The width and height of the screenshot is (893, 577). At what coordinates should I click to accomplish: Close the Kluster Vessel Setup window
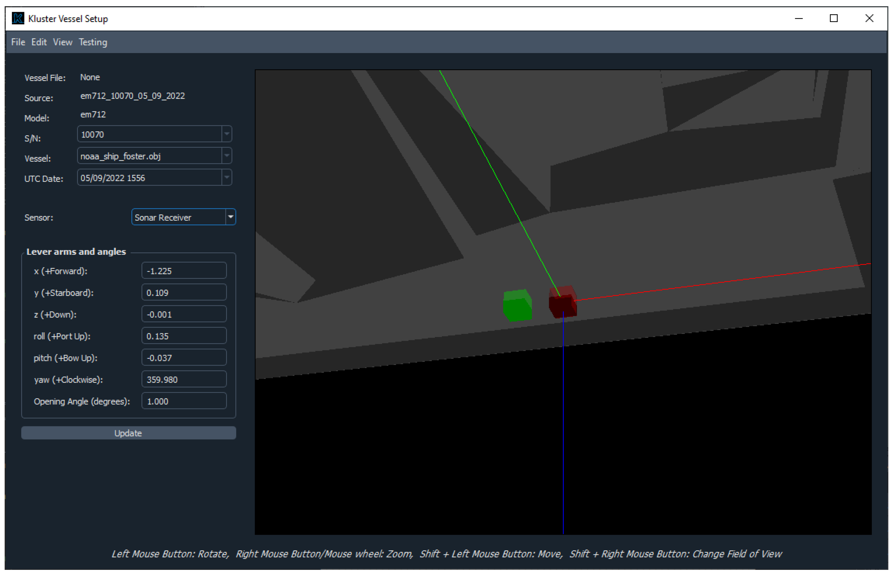point(869,18)
